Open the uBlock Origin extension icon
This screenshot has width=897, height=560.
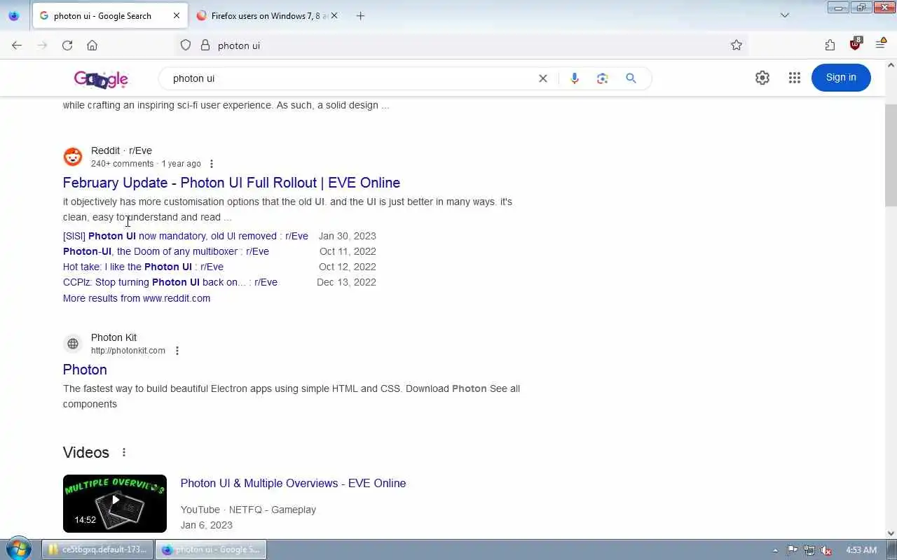(x=856, y=44)
